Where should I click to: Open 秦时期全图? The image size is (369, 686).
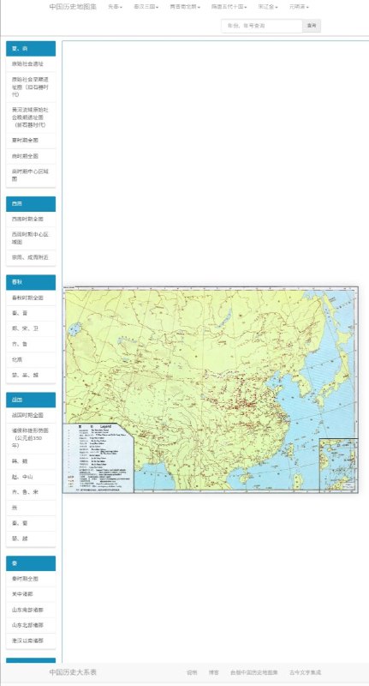[31, 578]
